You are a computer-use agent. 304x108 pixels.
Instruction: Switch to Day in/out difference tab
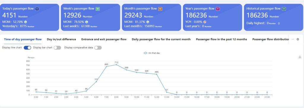(61, 39)
